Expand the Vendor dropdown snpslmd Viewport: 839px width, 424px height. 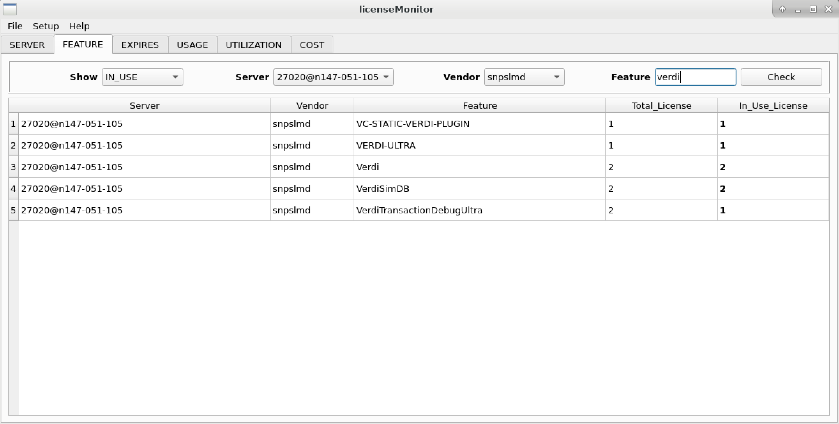524,77
